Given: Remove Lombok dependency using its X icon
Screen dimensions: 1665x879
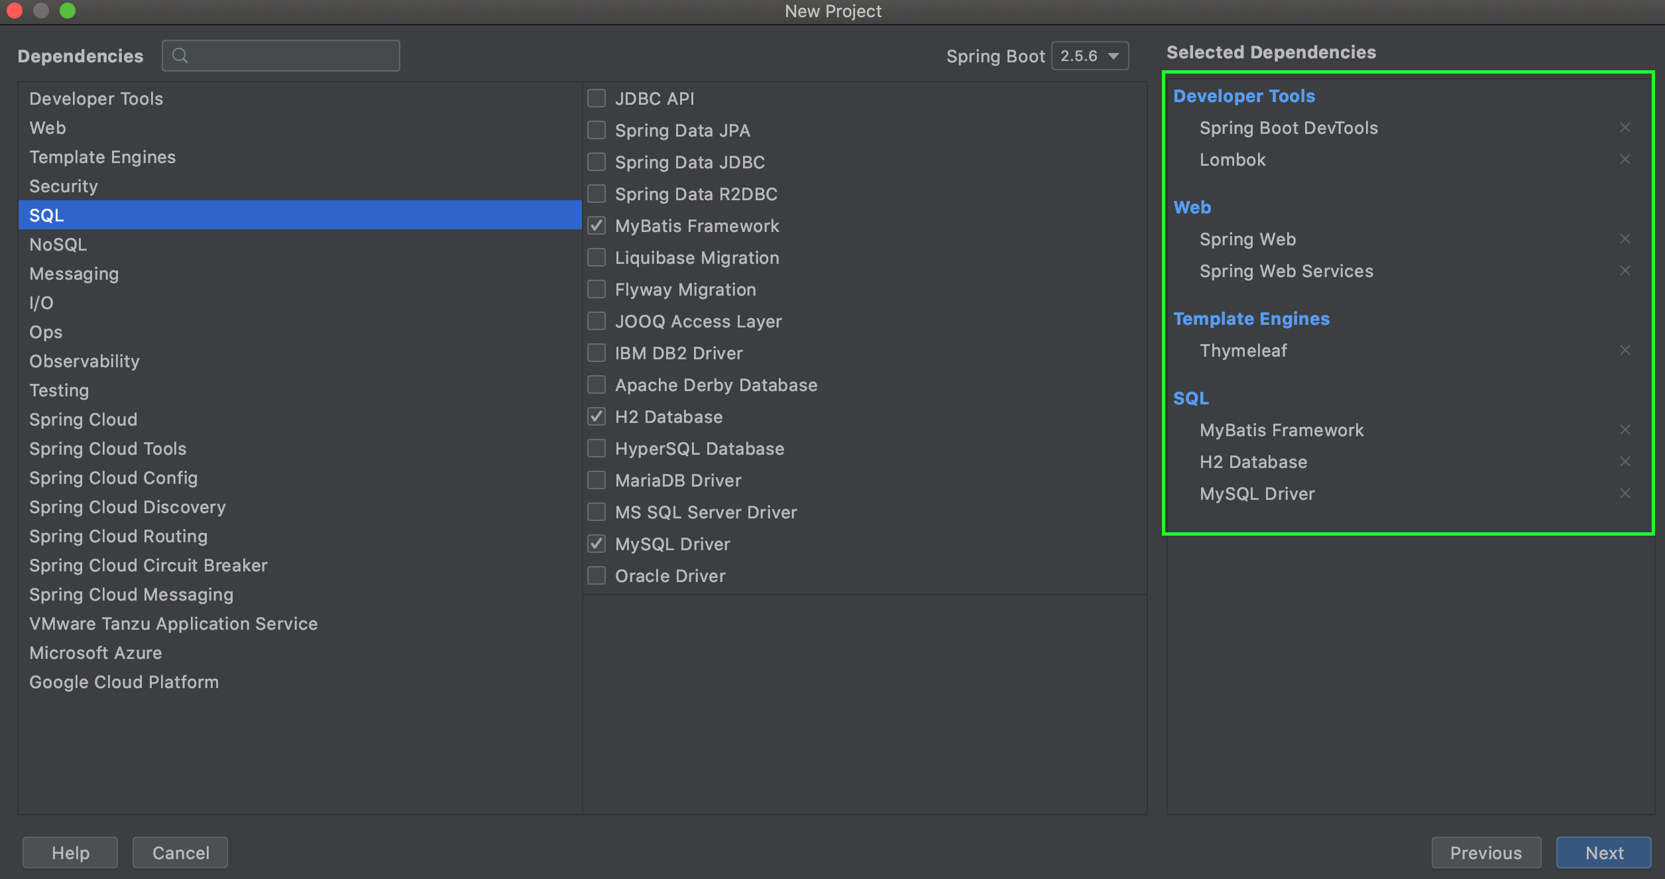Looking at the screenshot, I should [x=1625, y=159].
